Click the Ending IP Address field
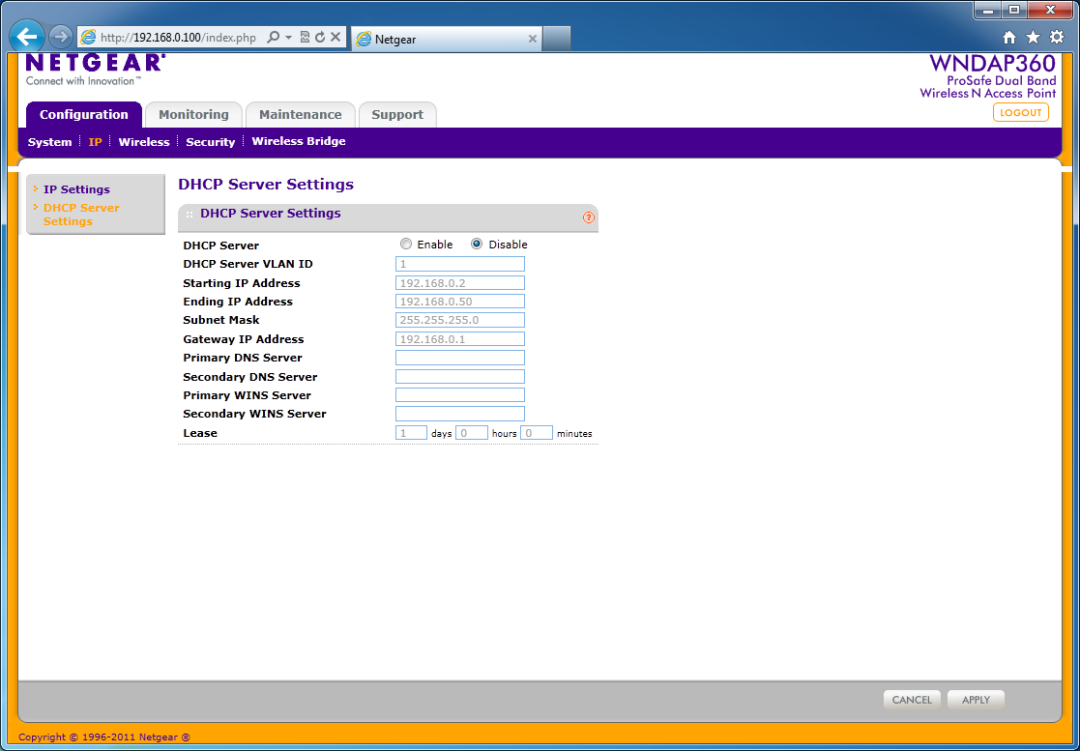The width and height of the screenshot is (1080, 751). [x=460, y=302]
